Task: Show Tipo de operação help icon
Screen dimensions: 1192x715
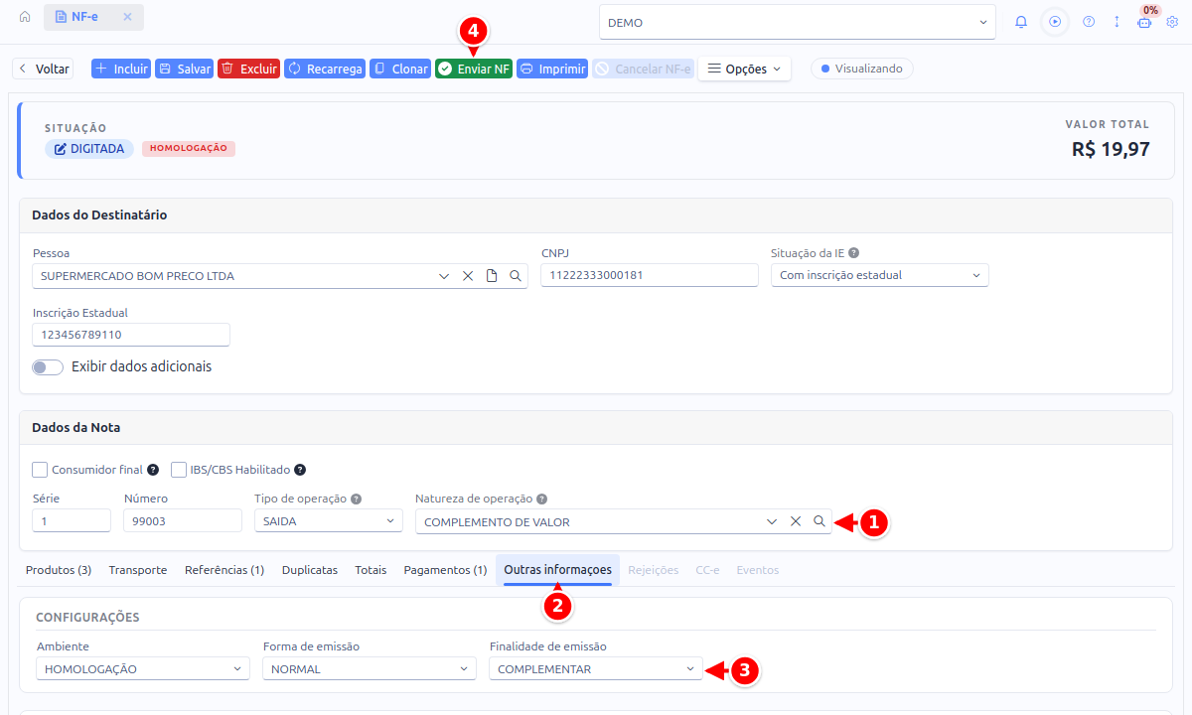Action: tap(357, 499)
